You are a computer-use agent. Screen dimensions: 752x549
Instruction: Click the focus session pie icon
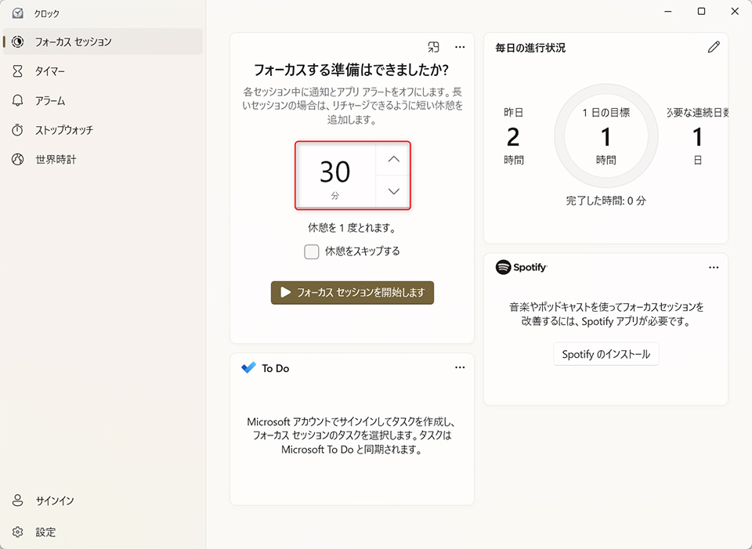(18, 42)
